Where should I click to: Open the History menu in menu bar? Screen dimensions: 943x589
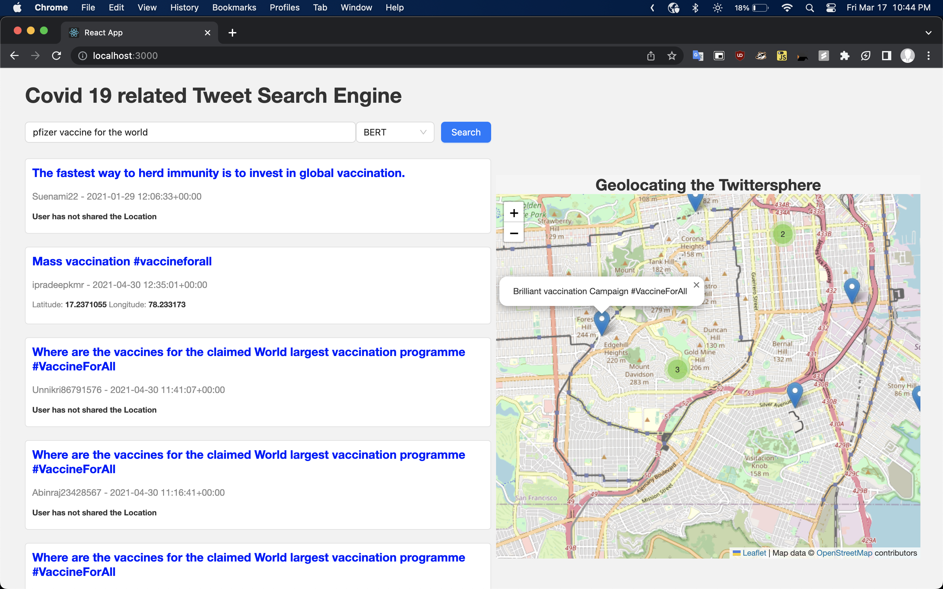pos(184,8)
